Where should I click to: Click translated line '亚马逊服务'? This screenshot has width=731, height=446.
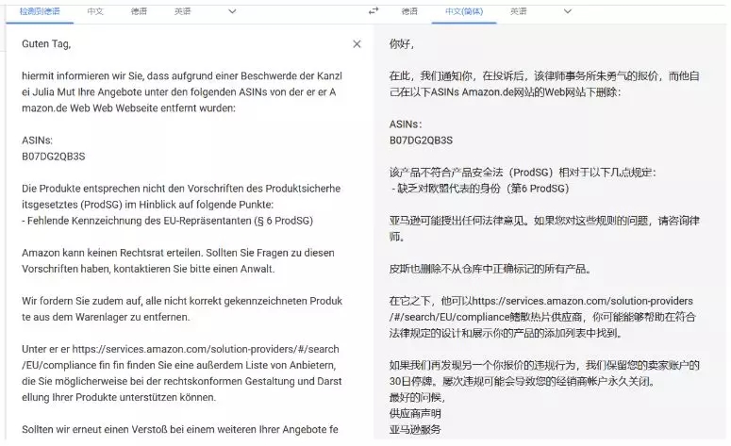(x=415, y=429)
